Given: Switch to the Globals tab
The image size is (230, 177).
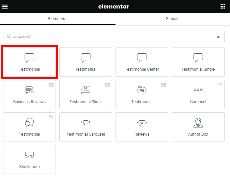Looking at the screenshot, I should tap(172, 19).
